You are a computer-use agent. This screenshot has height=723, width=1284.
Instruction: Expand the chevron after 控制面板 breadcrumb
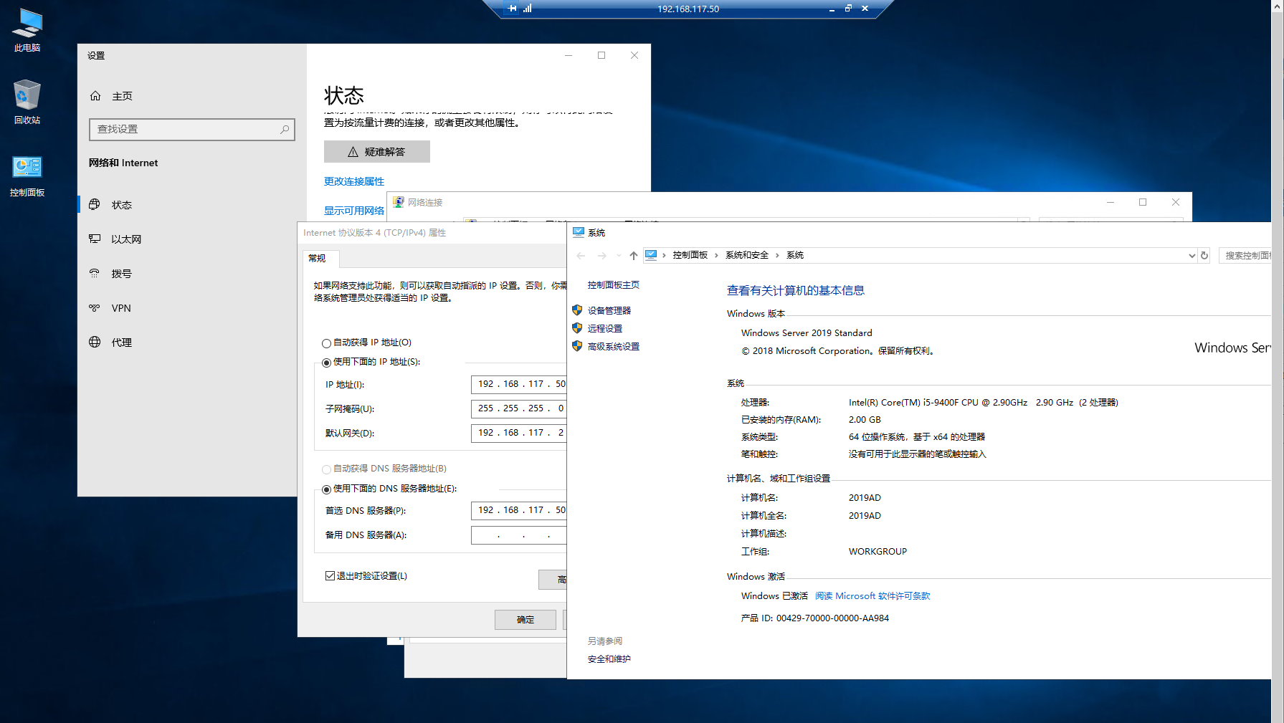[x=716, y=256]
